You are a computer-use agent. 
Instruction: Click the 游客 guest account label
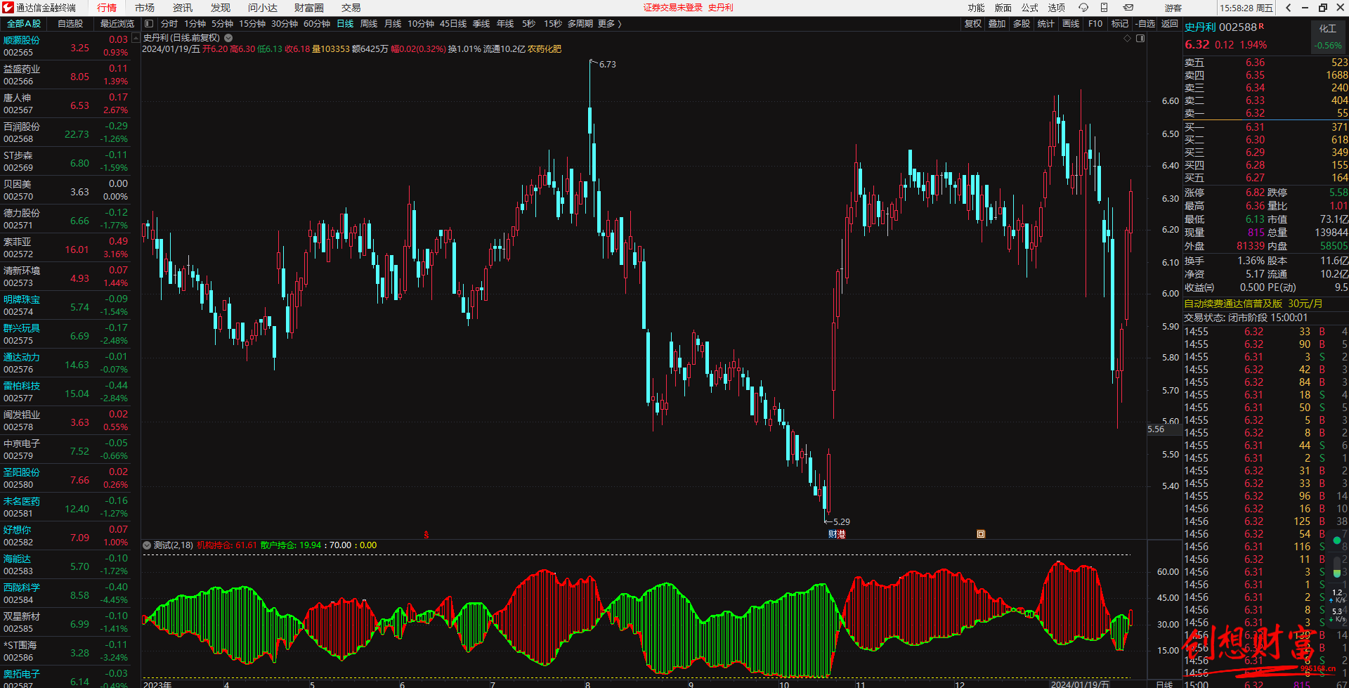pyautogui.click(x=1173, y=8)
